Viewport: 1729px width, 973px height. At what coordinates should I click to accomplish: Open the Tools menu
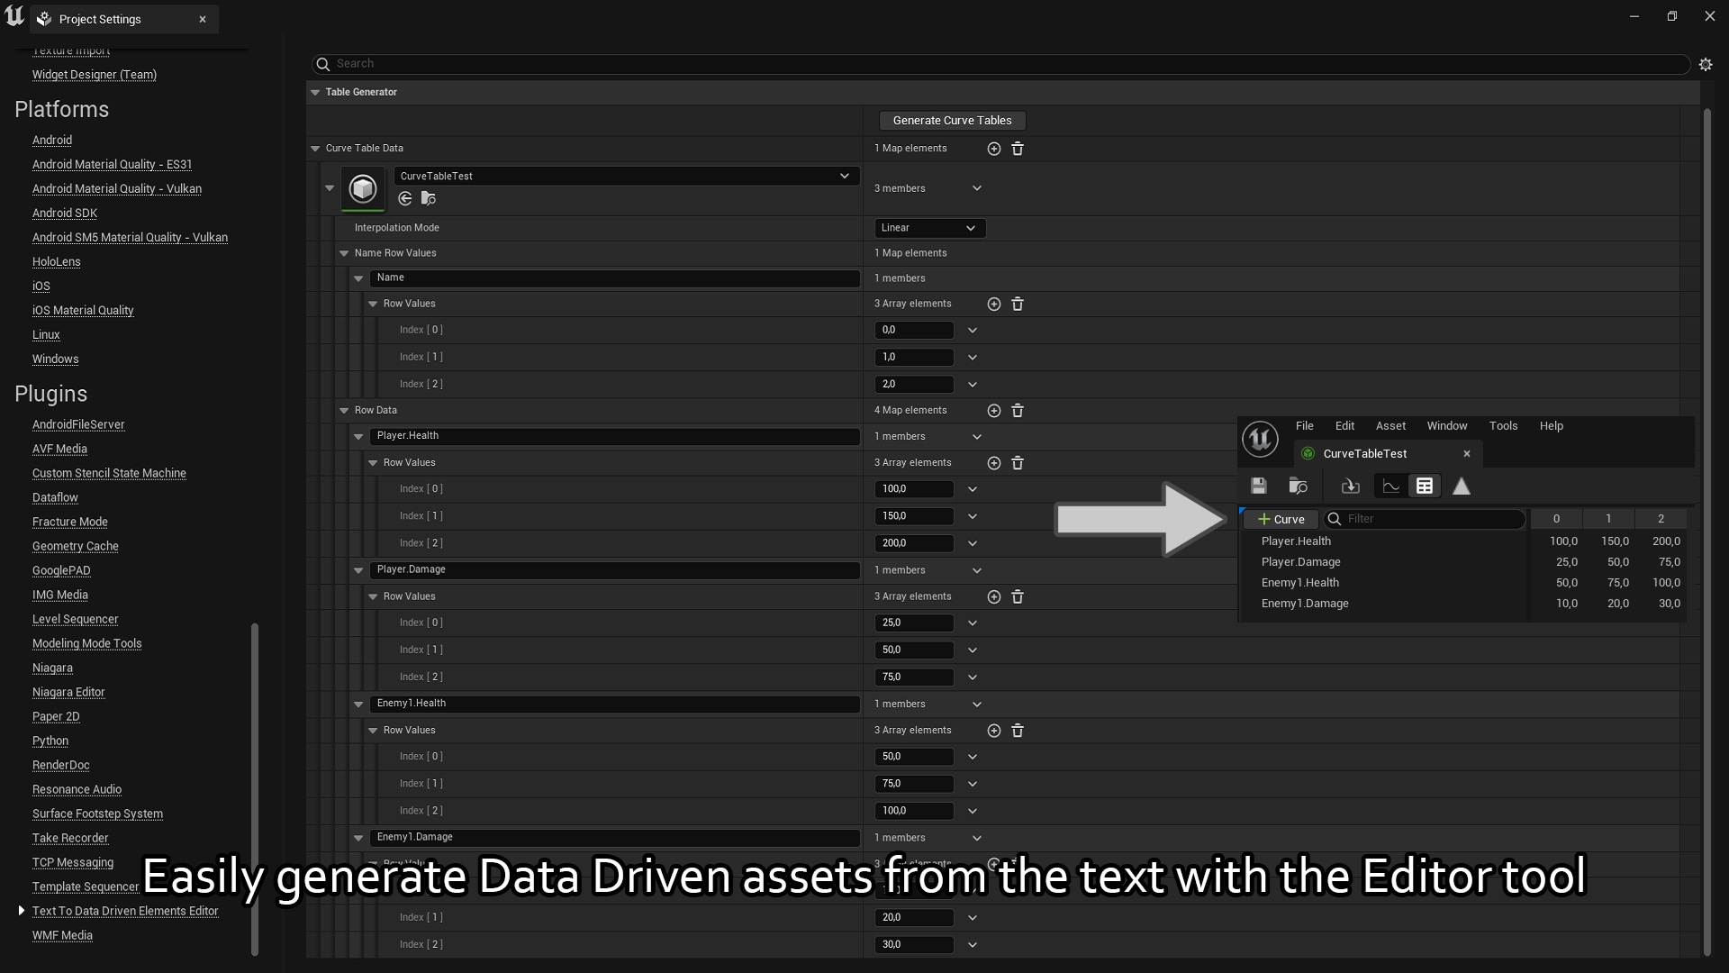click(1503, 426)
